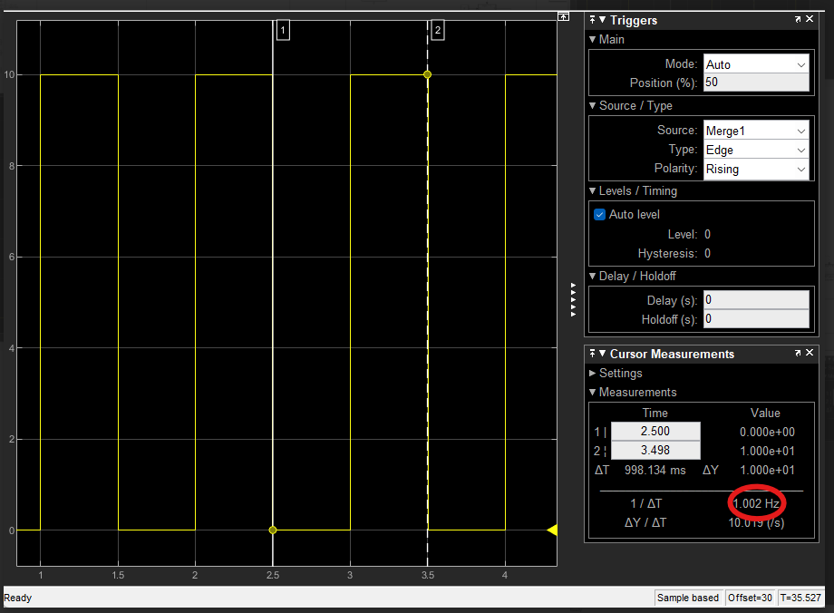Collapse the Delay / Holdoff section
Image resolution: width=834 pixels, height=613 pixels.
tap(593, 276)
